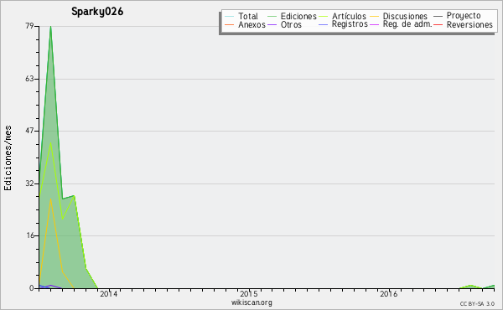Image resolution: width=503 pixels, height=310 pixels.
Task: Select the Proyecto legend entry
Action: [x=464, y=16]
